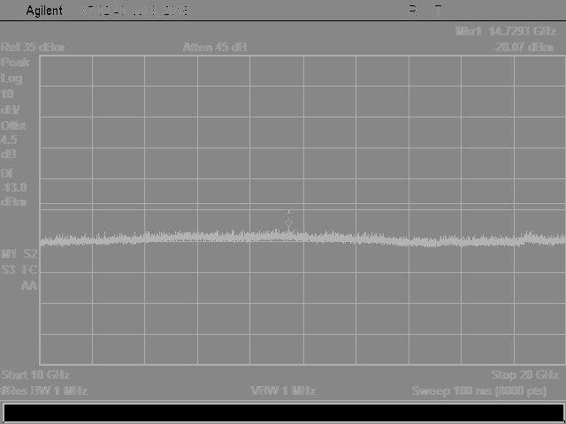Select the Sweep 100 ms (8000 pts) text
This screenshot has height=424, width=566.
tap(479, 390)
